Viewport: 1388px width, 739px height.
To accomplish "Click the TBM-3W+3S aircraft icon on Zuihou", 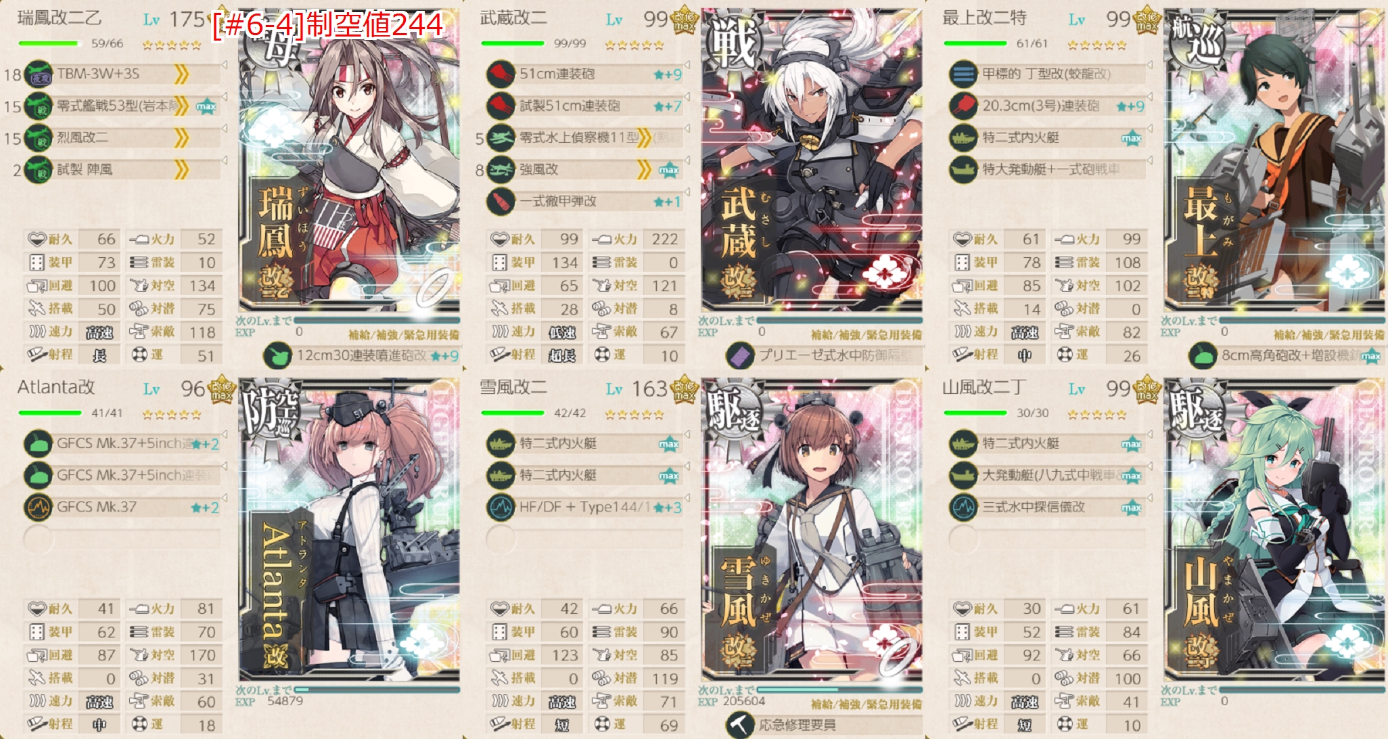I will point(39,74).
